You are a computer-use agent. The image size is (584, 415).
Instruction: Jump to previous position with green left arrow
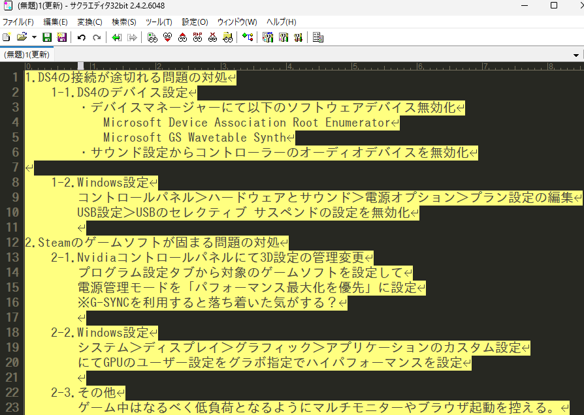(116, 37)
